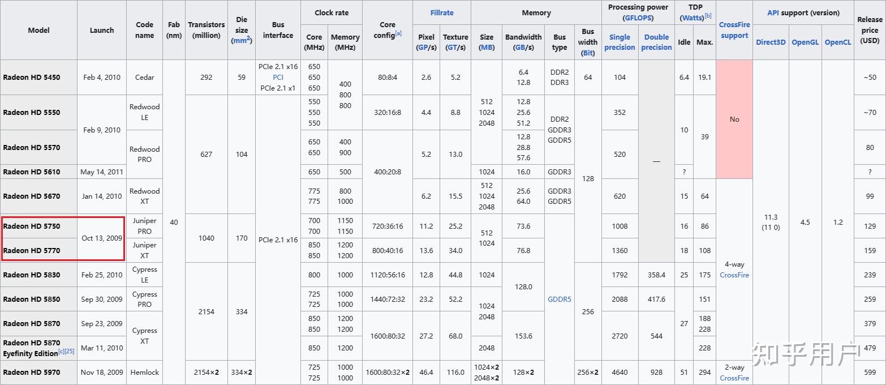Viewport: 886px width, 385px height.
Task: Click the 'Hemlock' code name cell
Action: click(145, 373)
